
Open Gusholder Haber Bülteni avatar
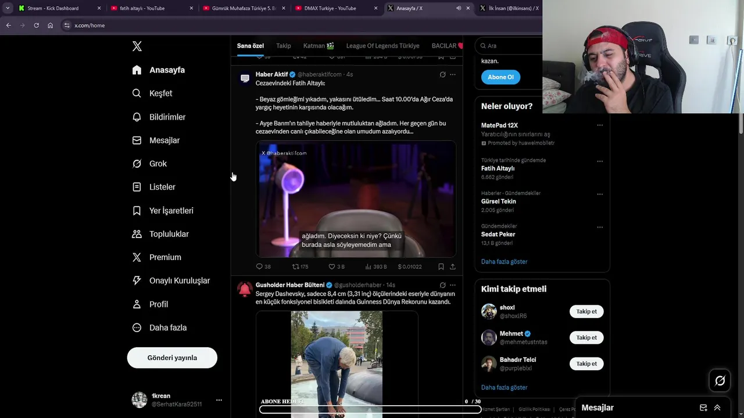(x=245, y=289)
